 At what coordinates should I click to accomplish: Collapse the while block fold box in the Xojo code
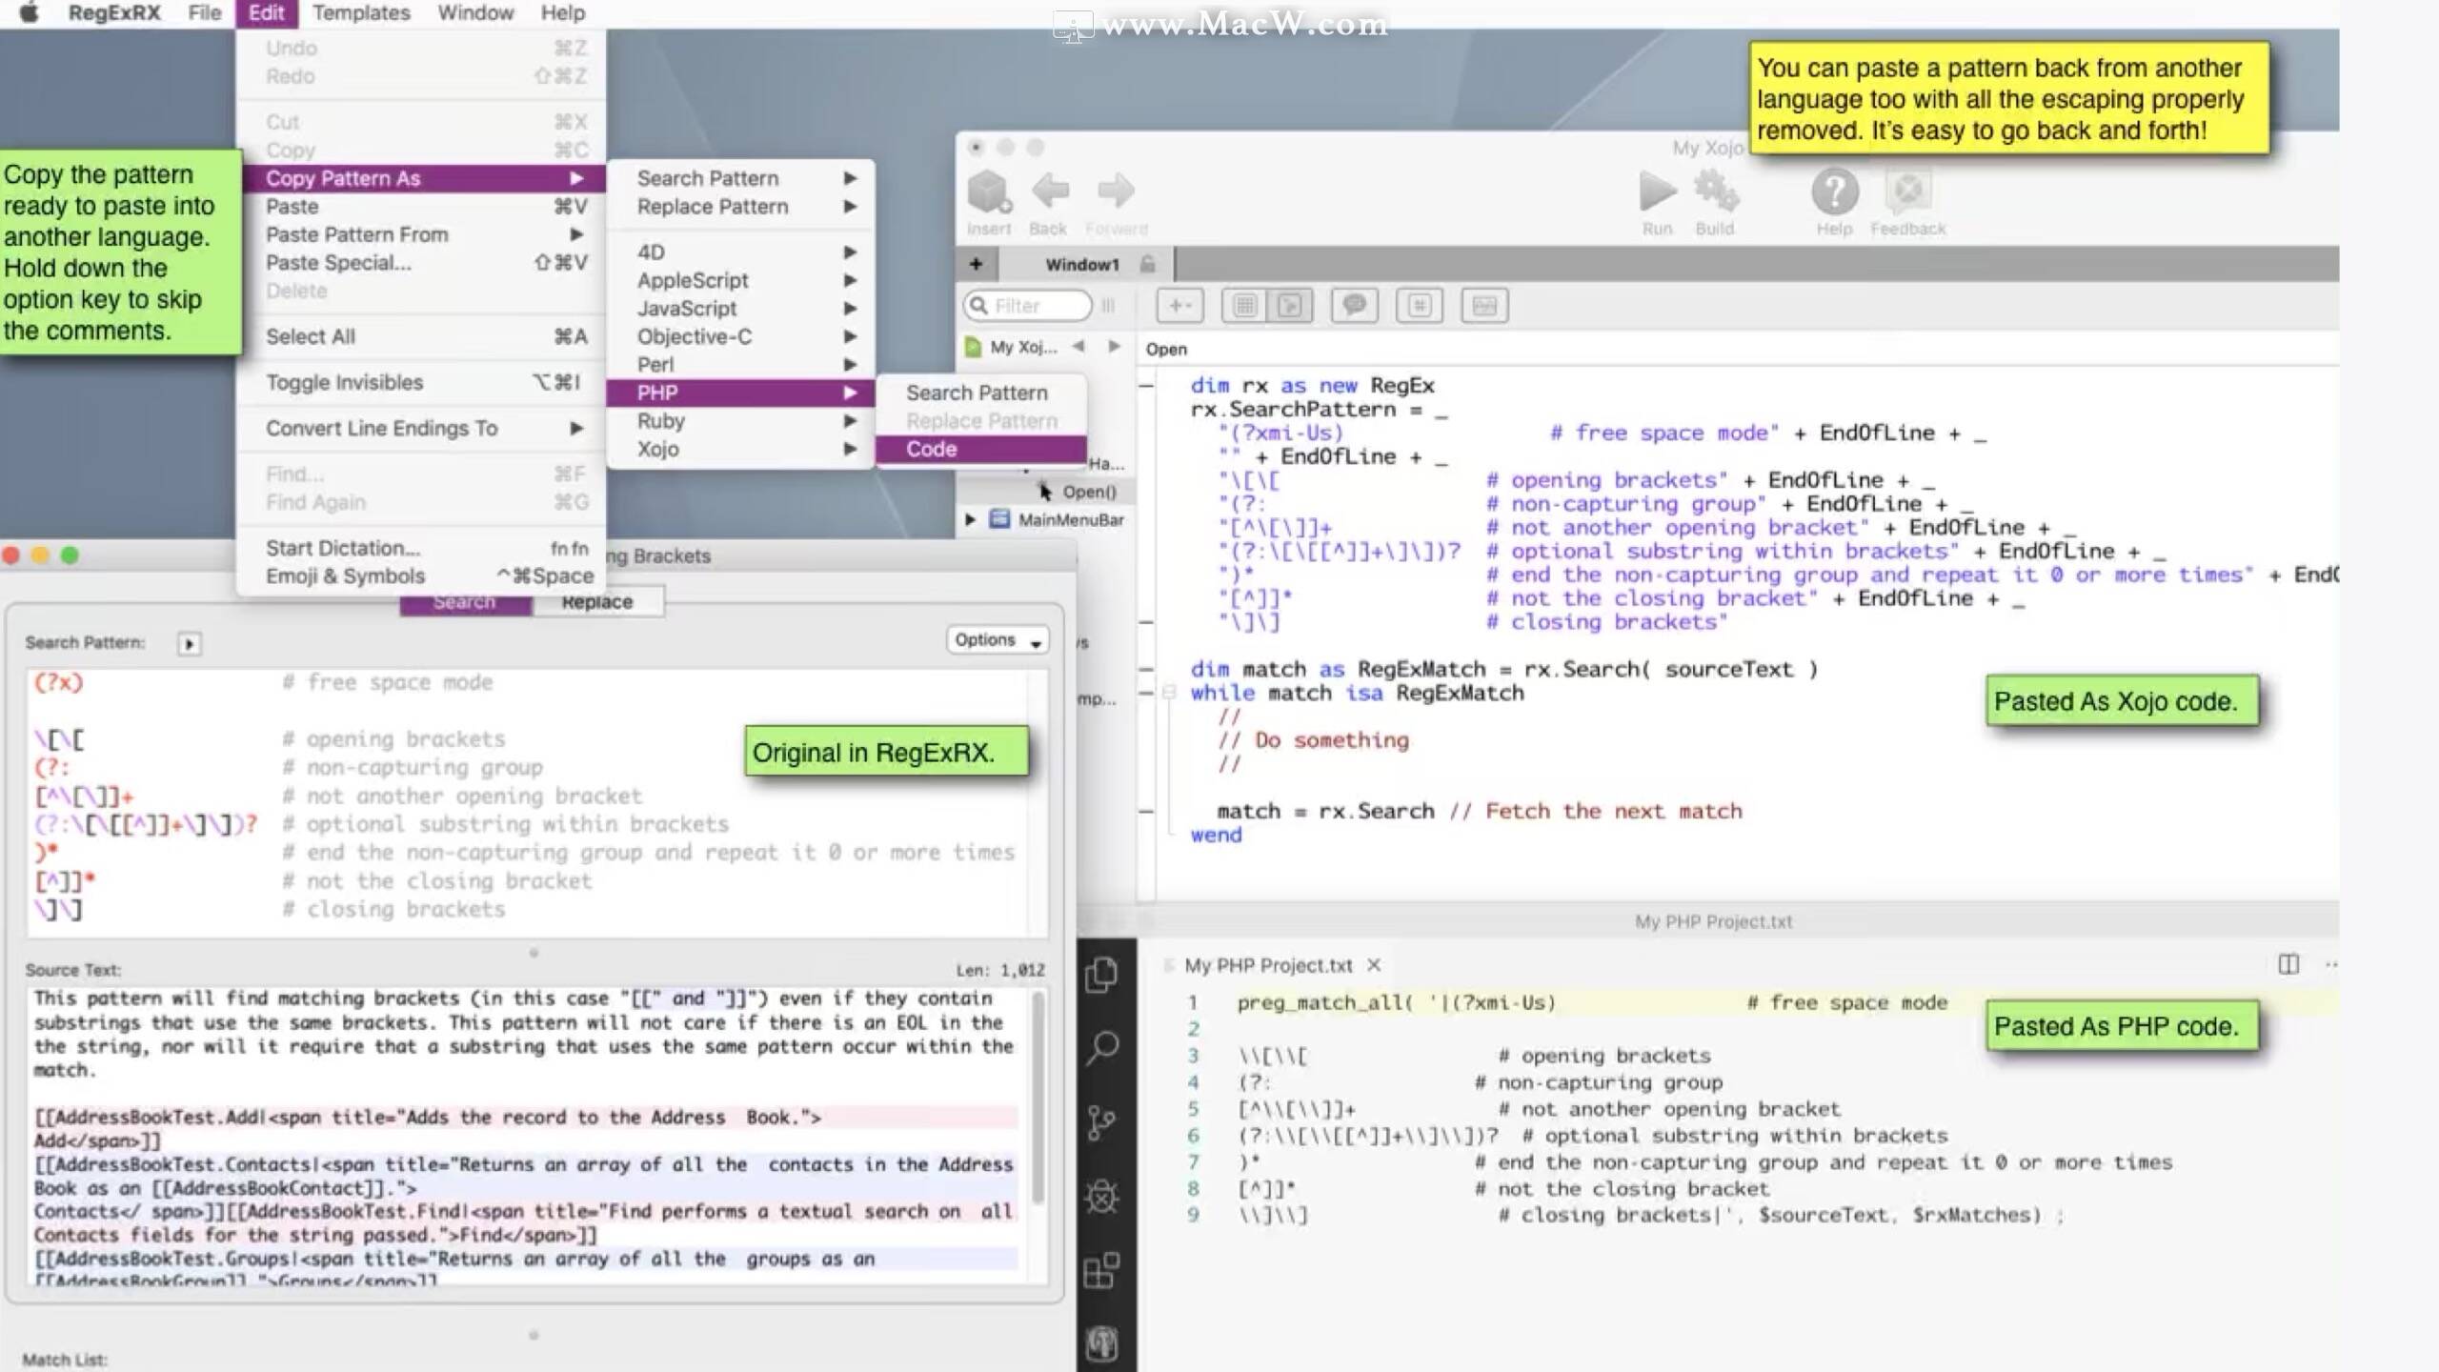pos(1169,693)
